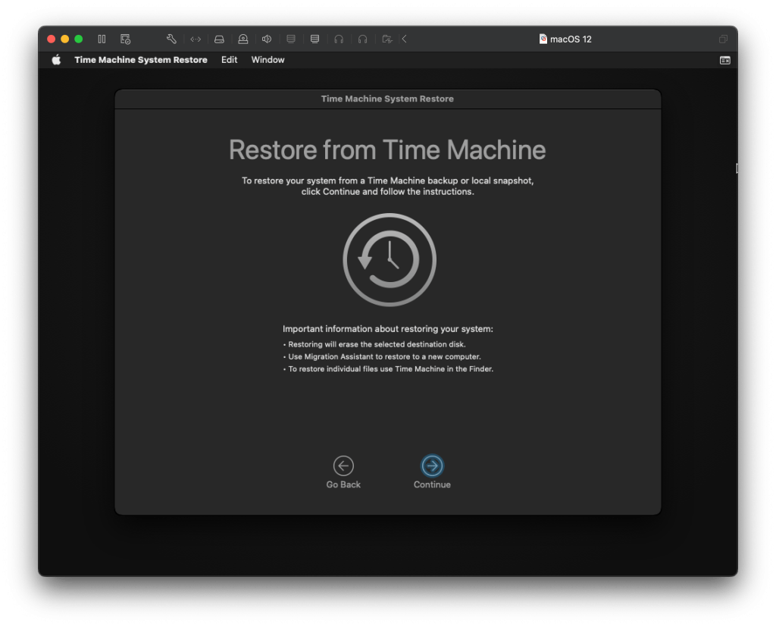Click 'To restore individual files' bullet line
The height and width of the screenshot is (627, 776).
click(x=388, y=369)
